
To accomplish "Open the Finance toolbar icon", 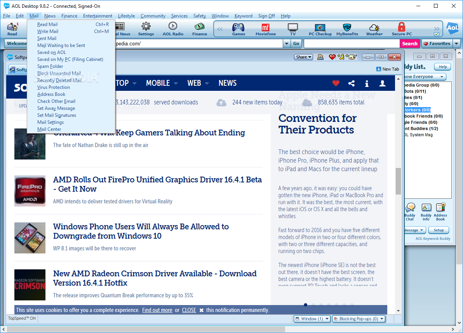I will click(x=200, y=29).
